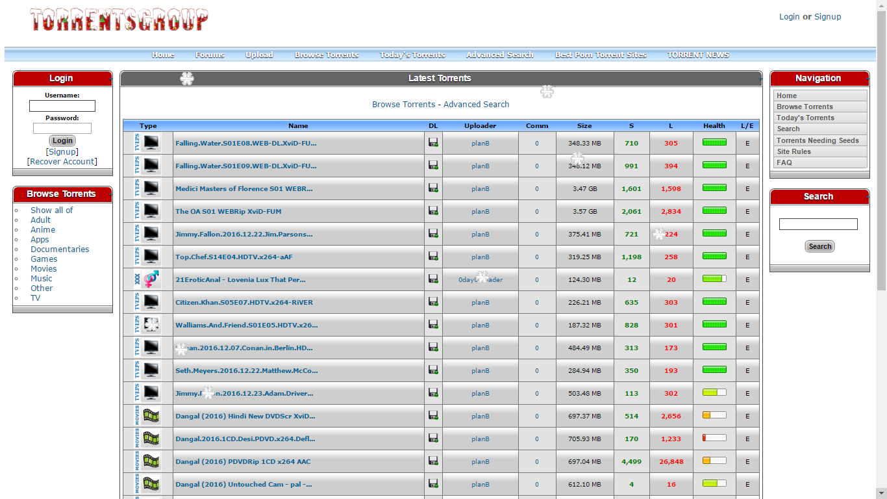Click TV category icon for Falling.Water.S01E08
The height and width of the screenshot is (499, 887).
pyautogui.click(x=147, y=143)
